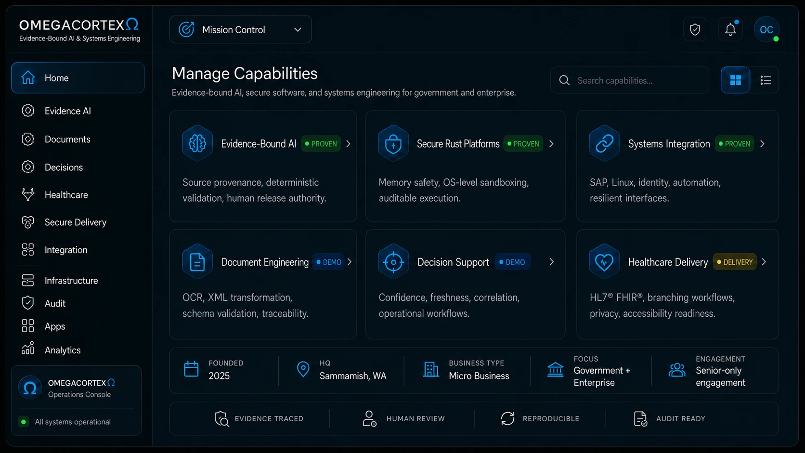Expand the Document Engineering card chevron
805x453 pixels.
350,262
